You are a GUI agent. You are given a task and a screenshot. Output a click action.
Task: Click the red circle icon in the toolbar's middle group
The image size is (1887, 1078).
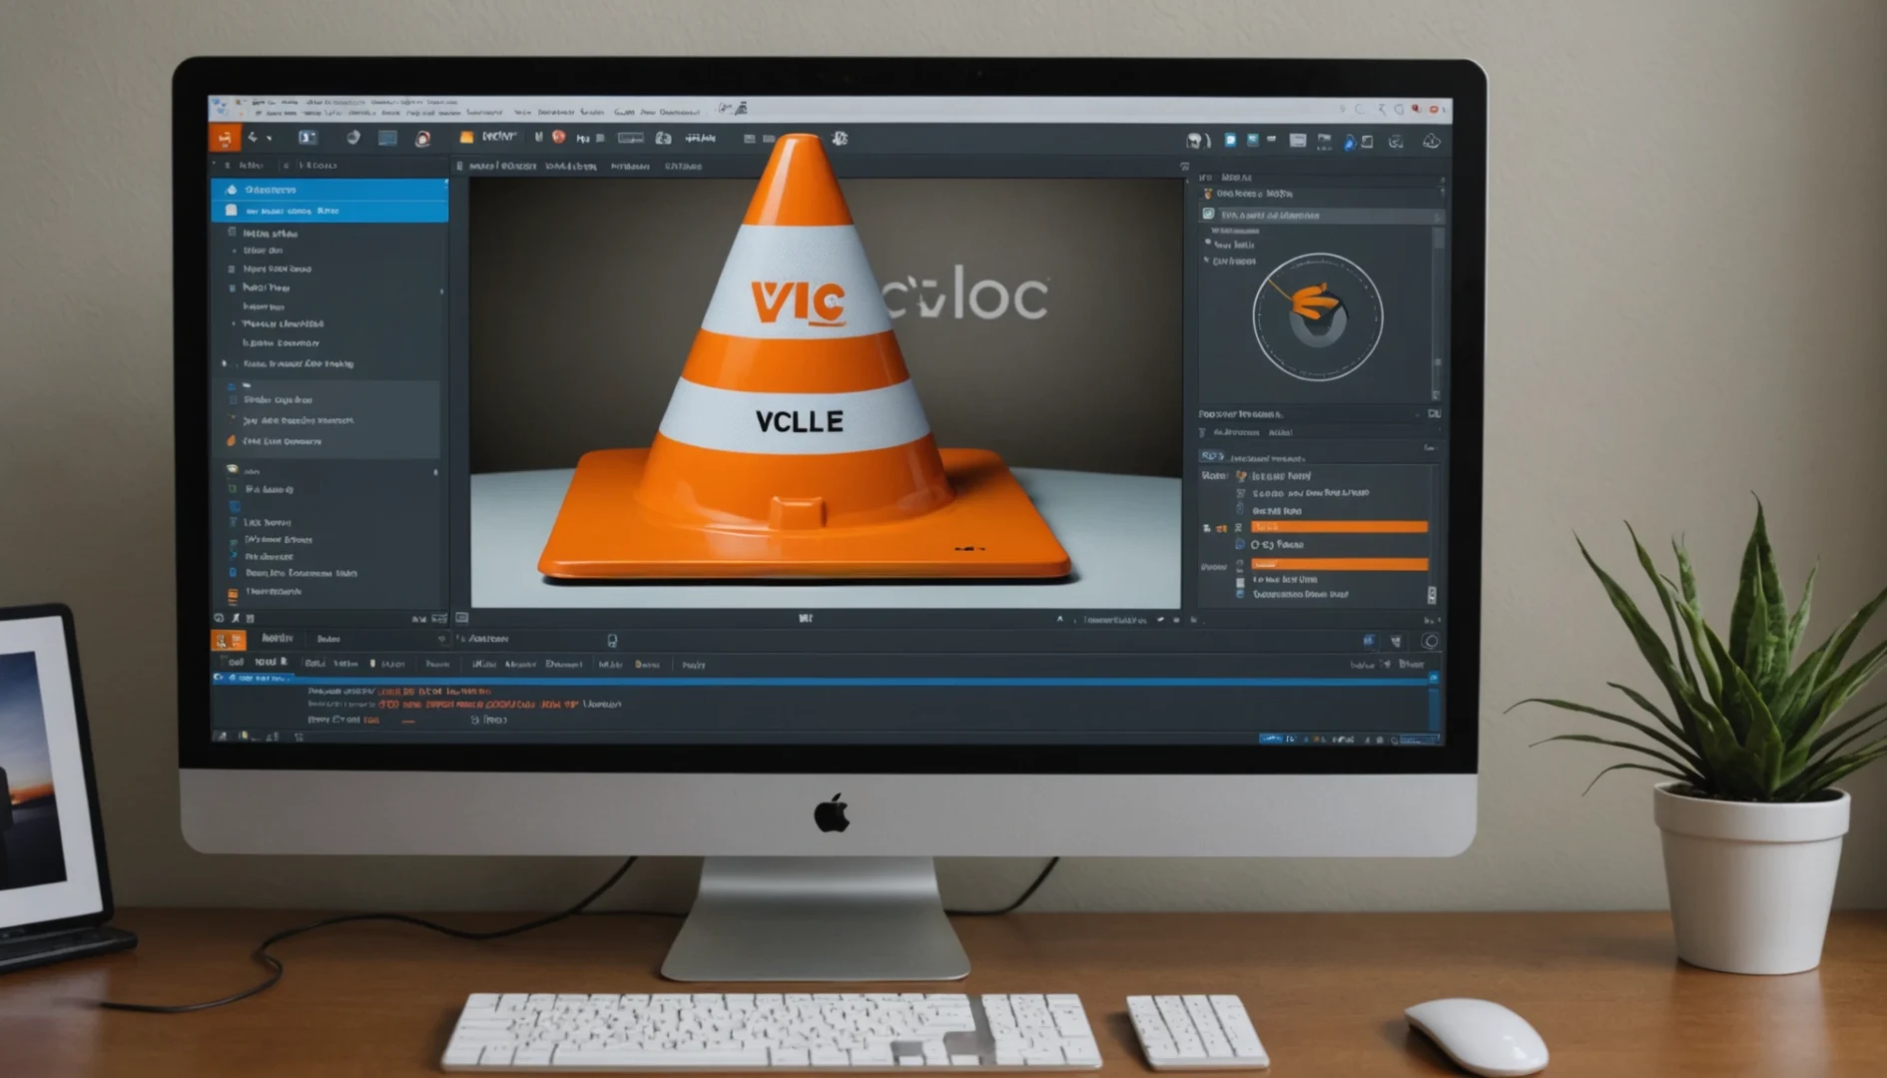click(558, 137)
